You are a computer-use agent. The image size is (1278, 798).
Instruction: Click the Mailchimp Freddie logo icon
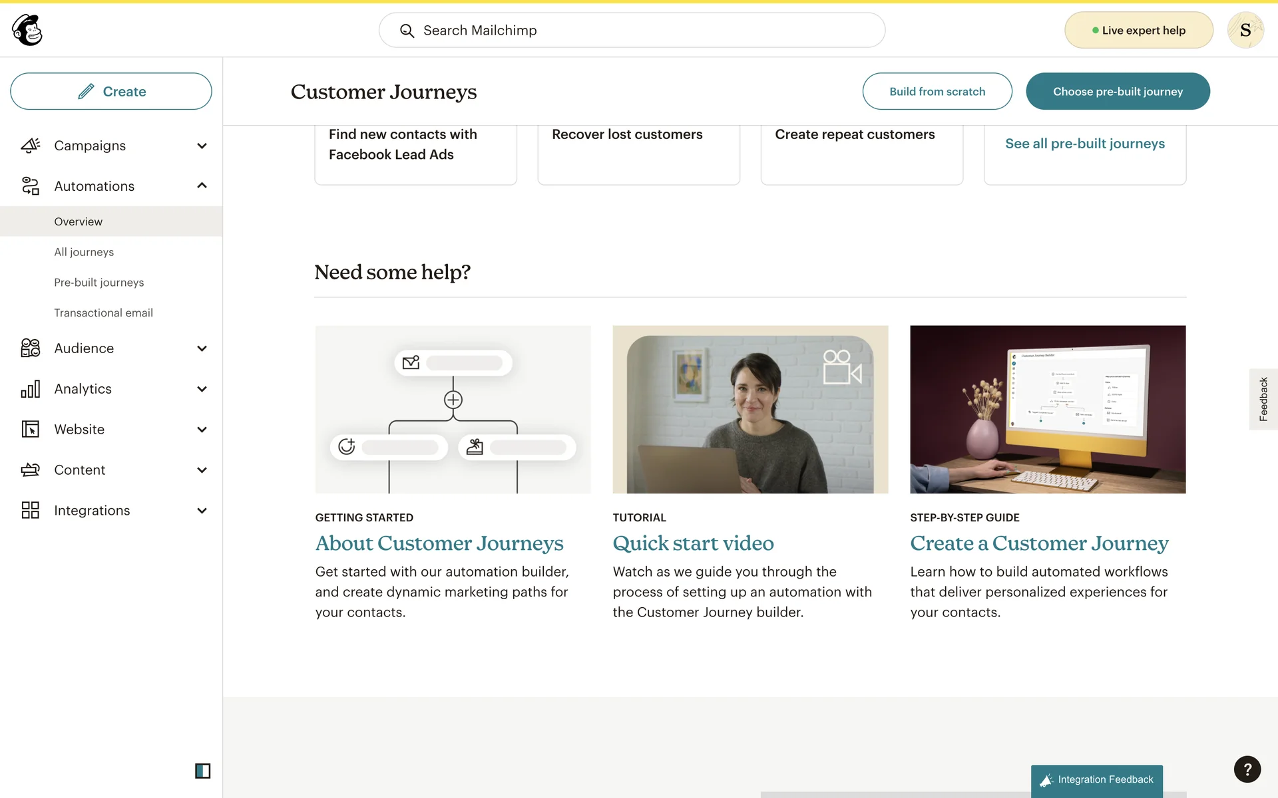[27, 30]
